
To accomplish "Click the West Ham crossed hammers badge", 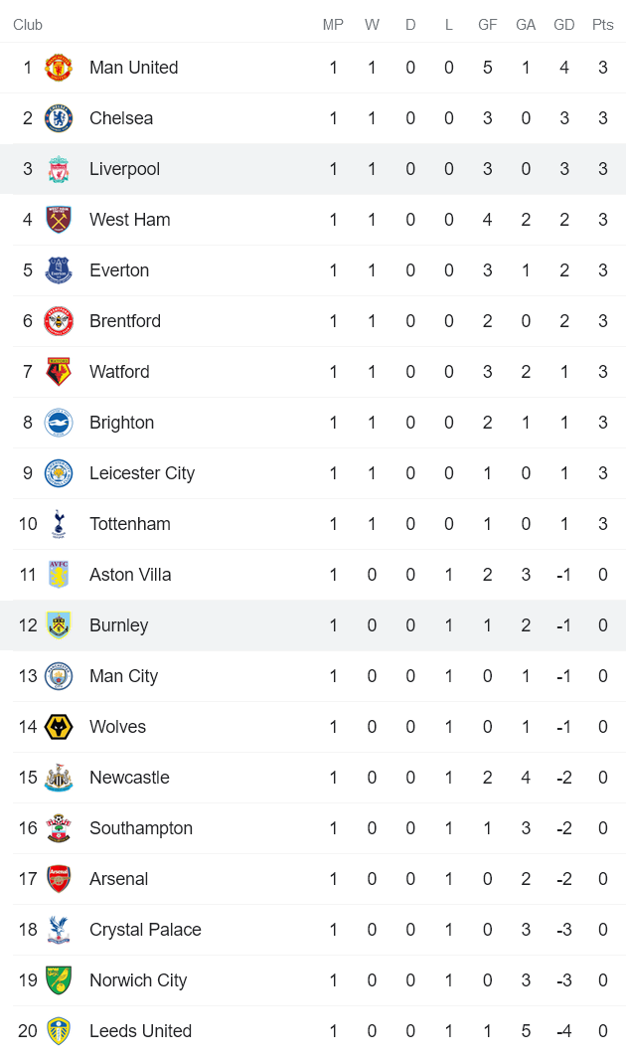I will click(x=60, y=220).
